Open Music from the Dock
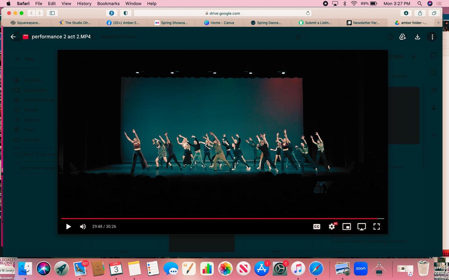This screenshot has height=280, width=449. point(298,269)
